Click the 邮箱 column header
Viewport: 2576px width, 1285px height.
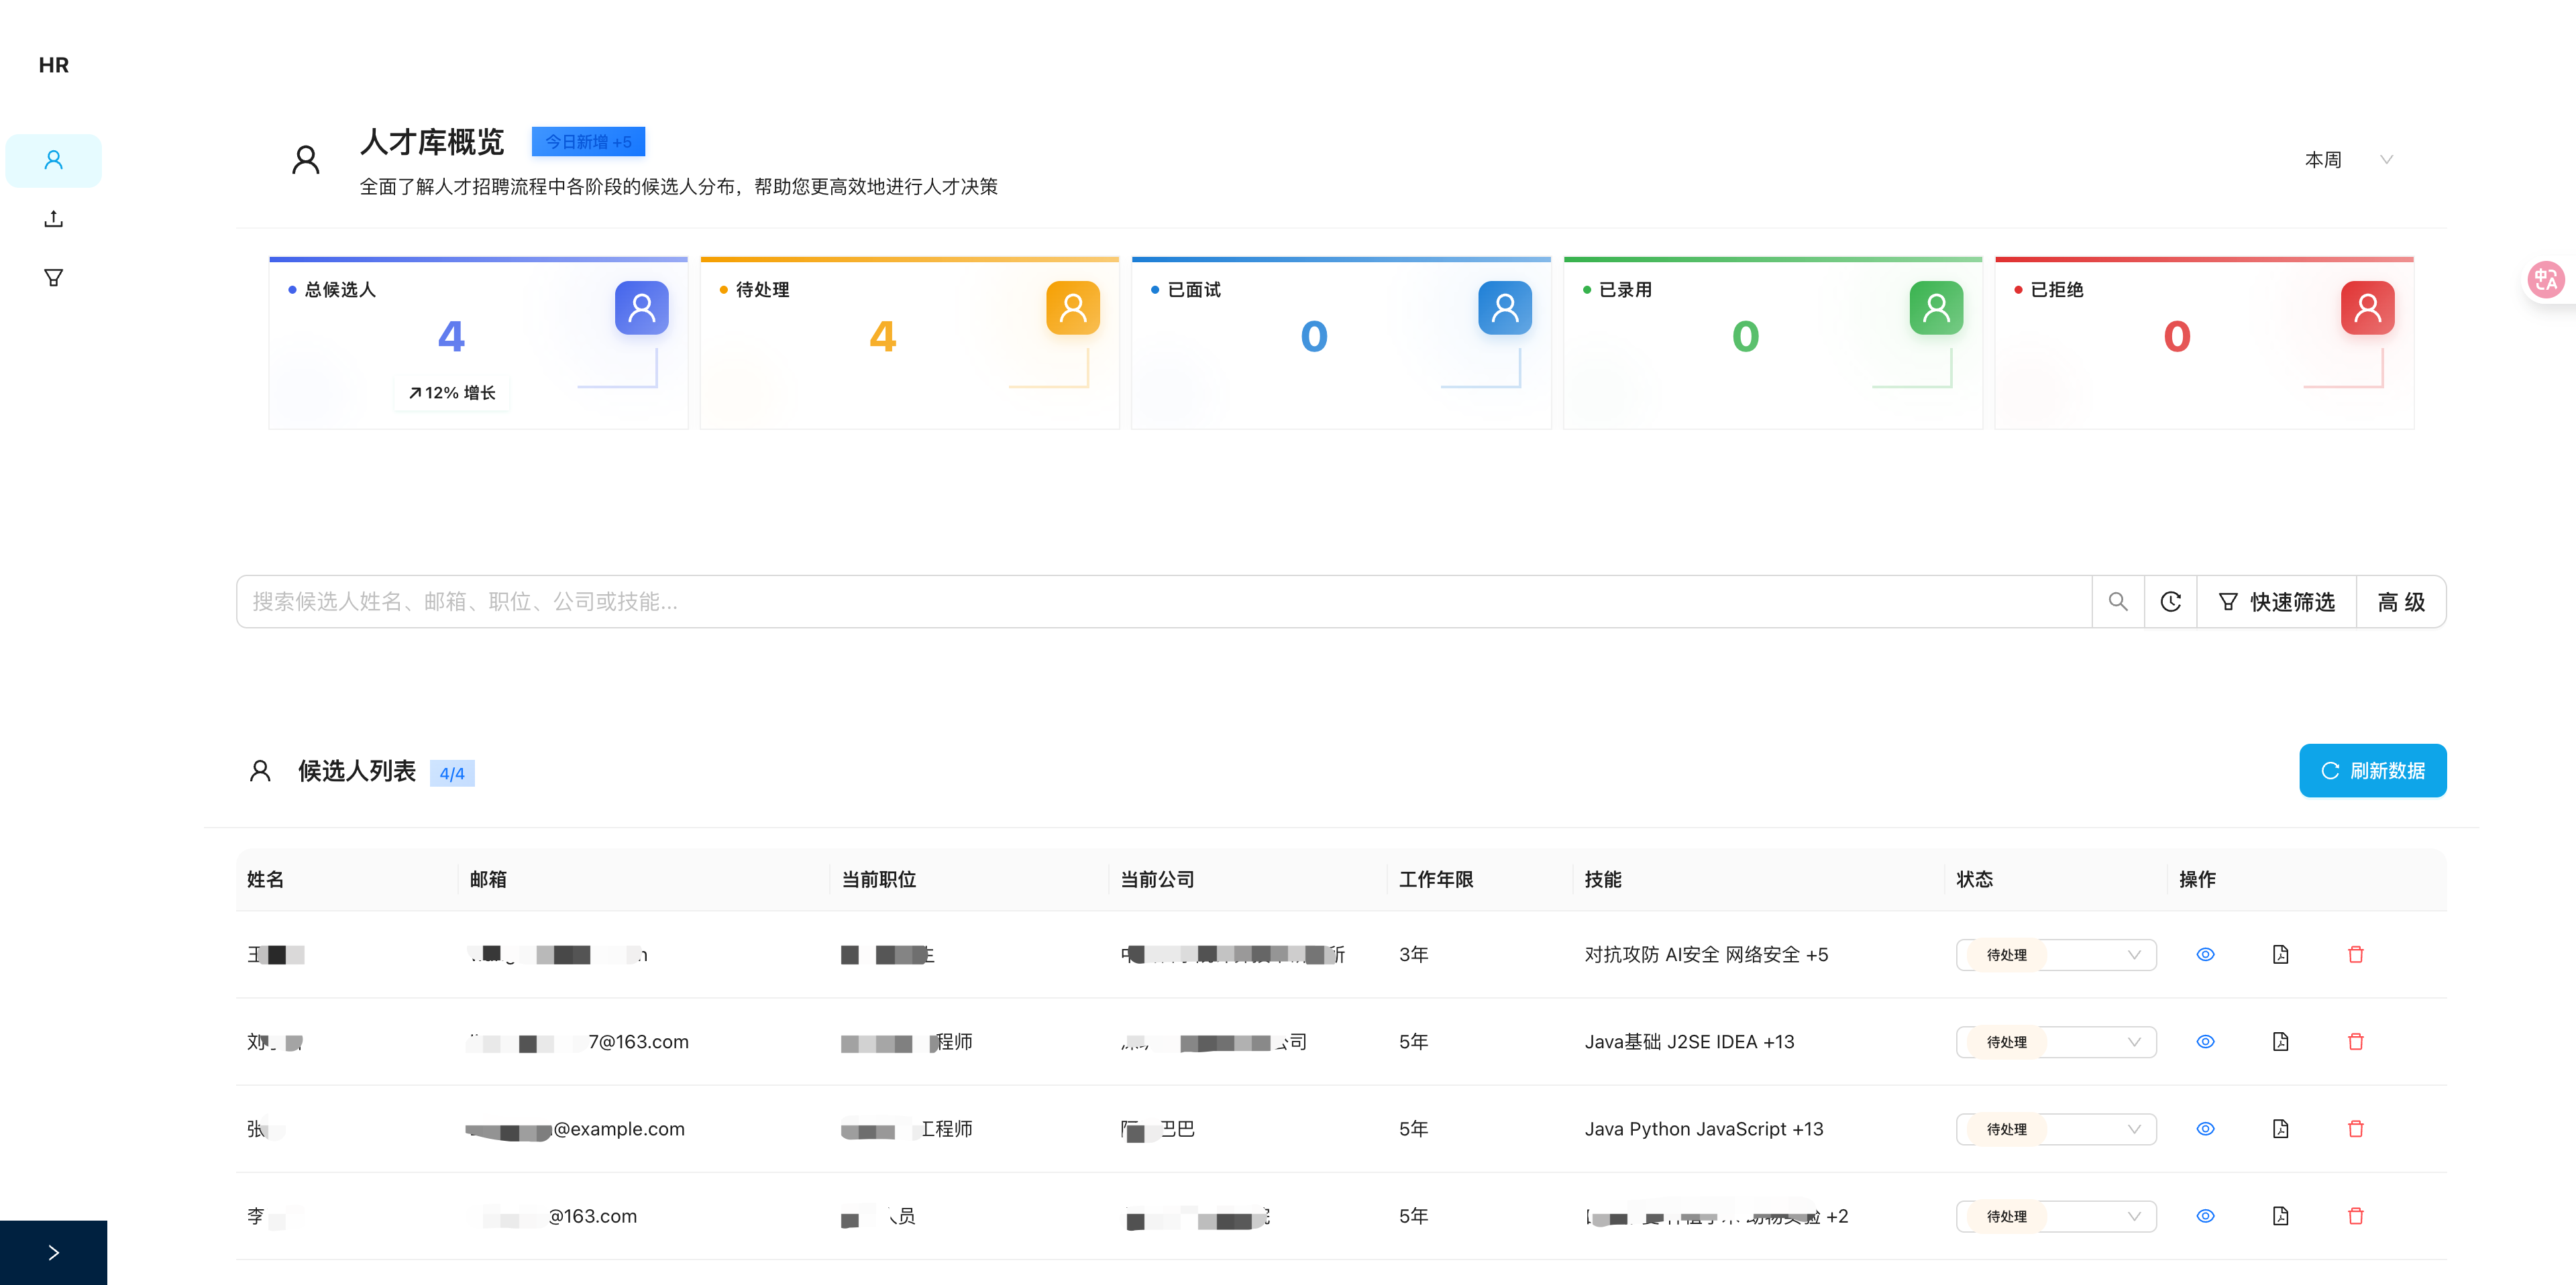pos(488,880)
